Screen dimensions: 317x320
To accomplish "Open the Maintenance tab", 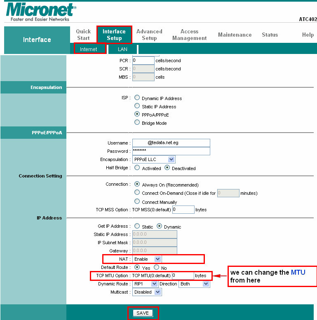I will [235, 35].
